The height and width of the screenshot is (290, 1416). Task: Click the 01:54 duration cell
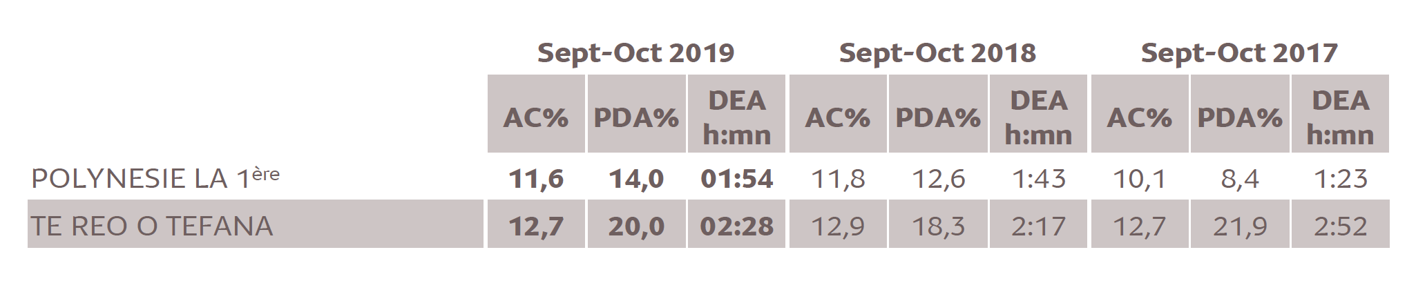[x=737, y=180]
